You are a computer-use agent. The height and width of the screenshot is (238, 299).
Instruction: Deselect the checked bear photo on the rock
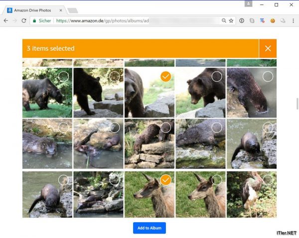tap(166, 76)
